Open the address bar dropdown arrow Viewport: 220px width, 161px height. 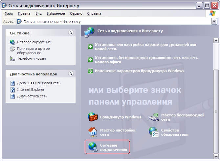(214, 21)
